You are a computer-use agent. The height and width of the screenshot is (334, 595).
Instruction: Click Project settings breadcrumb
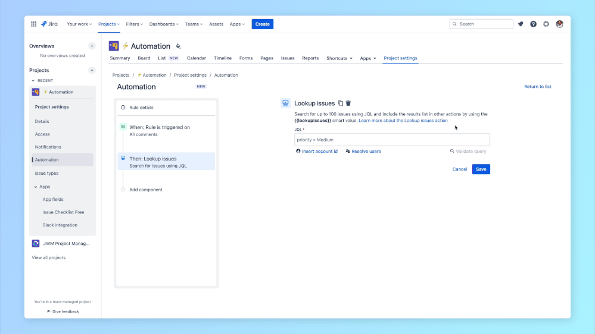(190, 75)
